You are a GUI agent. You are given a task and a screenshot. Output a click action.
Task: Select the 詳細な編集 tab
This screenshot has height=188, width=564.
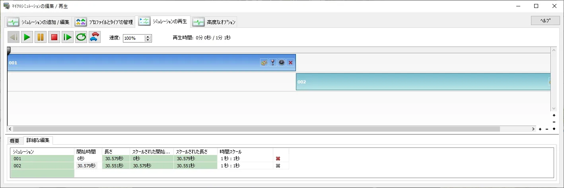38,140
